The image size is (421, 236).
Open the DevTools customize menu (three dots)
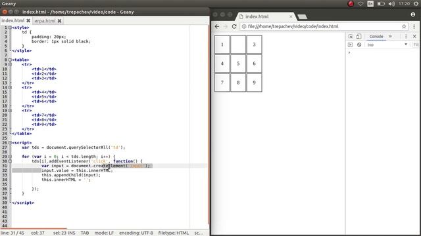click(x=406, y=37)
